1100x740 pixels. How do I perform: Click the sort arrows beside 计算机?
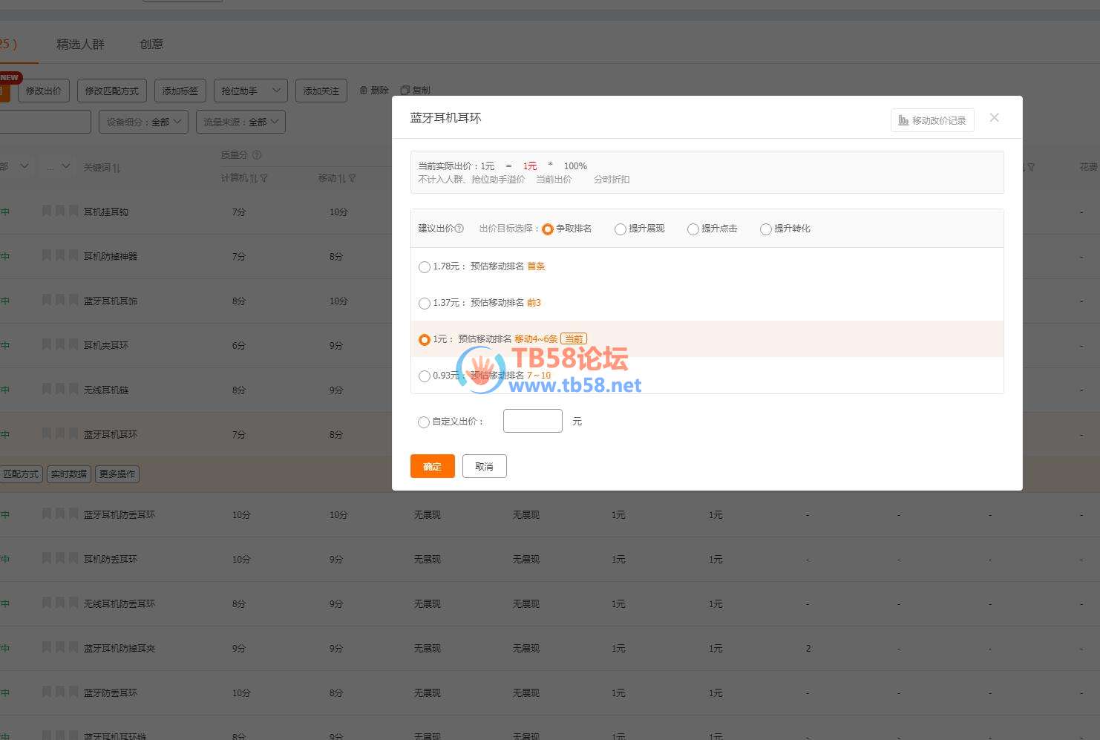253,178
